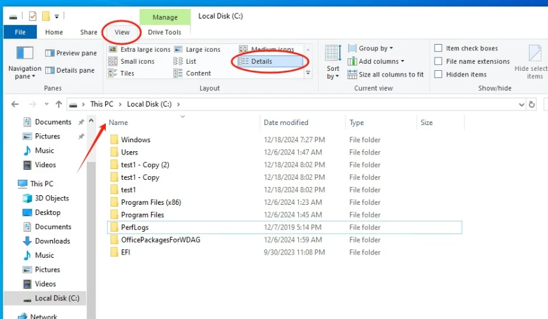Select 3D Objects in navigation pane
Image resolution: width=548 pixels, height=319 pixels.
[52, 198]
